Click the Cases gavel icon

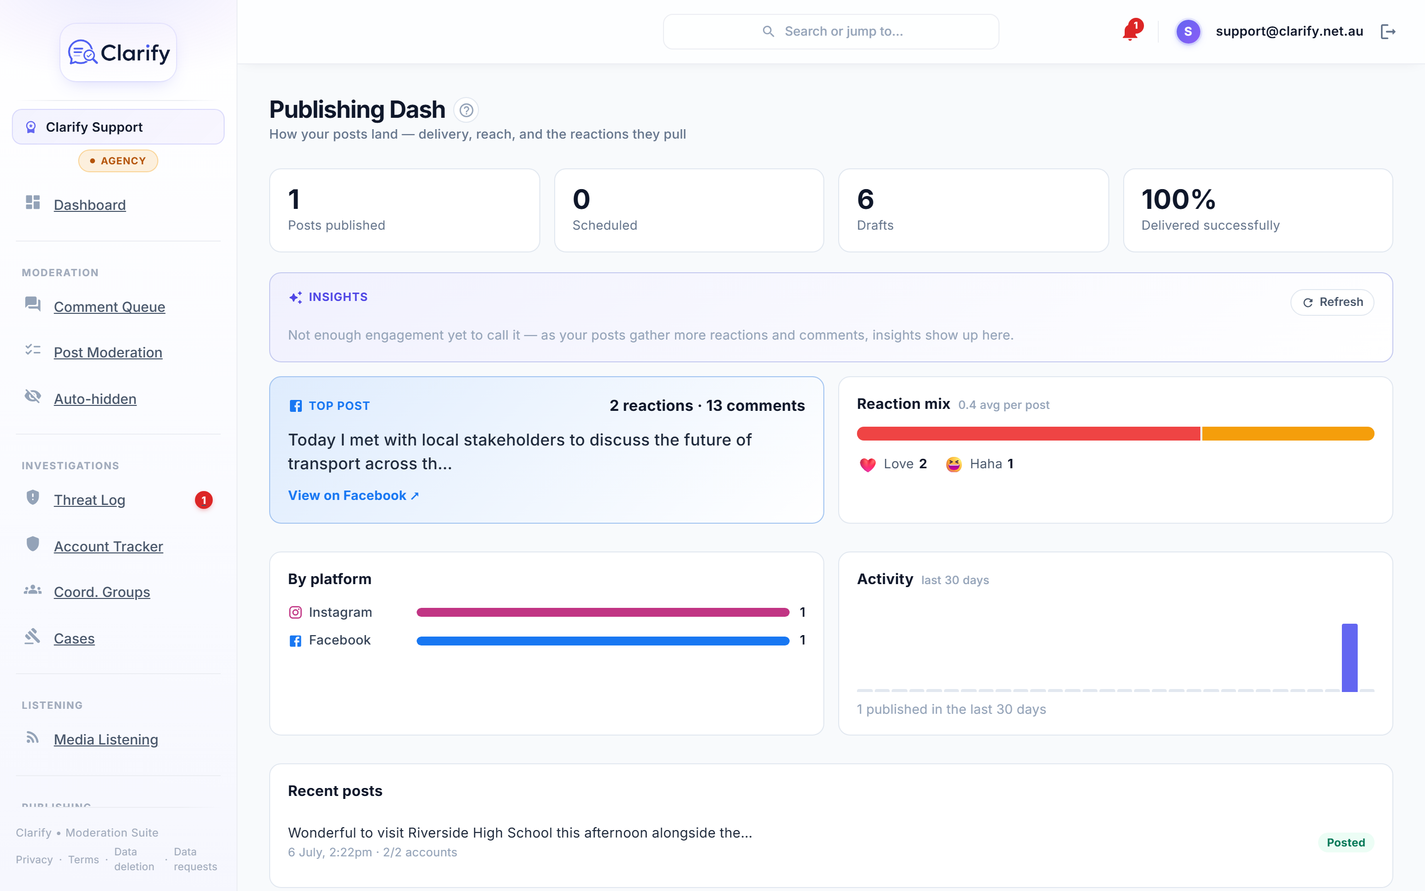[x=33, y=637]
